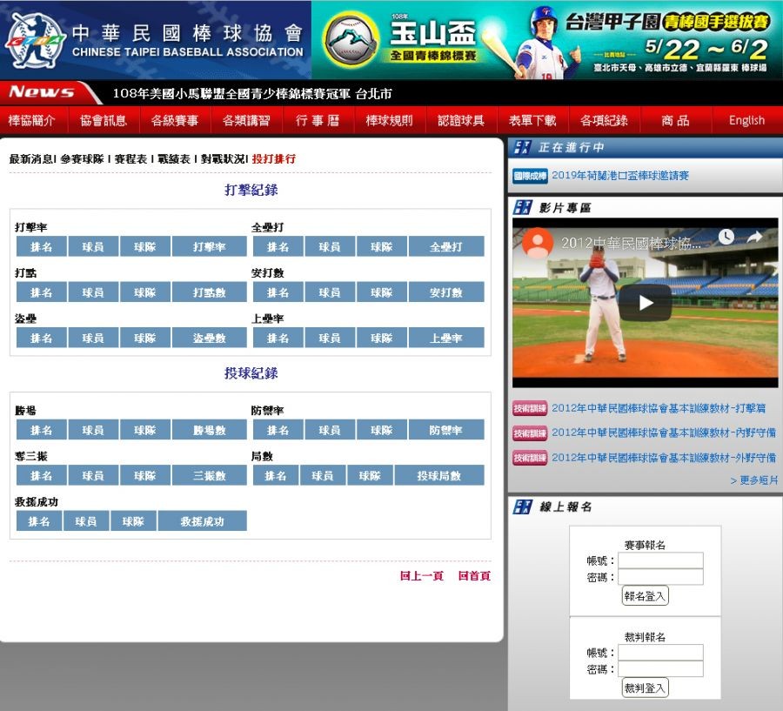Screen dimensions: 783x711
Task: Click the 防禦率 column header button
Action: point(446,430)
